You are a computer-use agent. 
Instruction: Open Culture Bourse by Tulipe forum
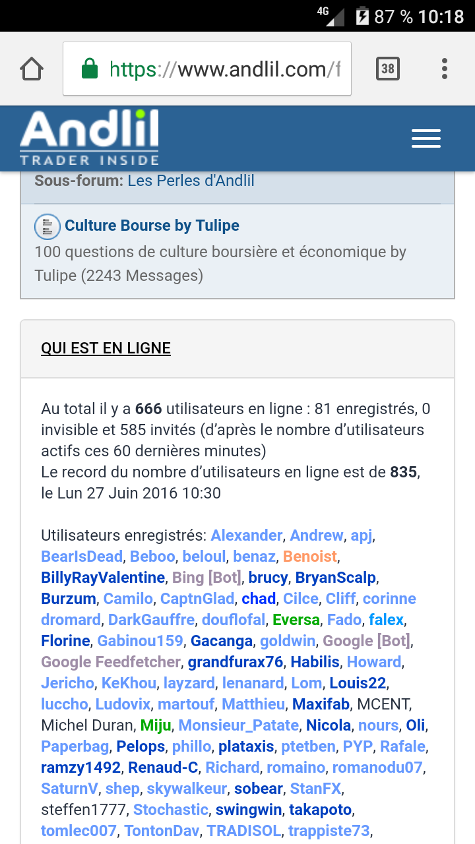(x=152, y=226)
